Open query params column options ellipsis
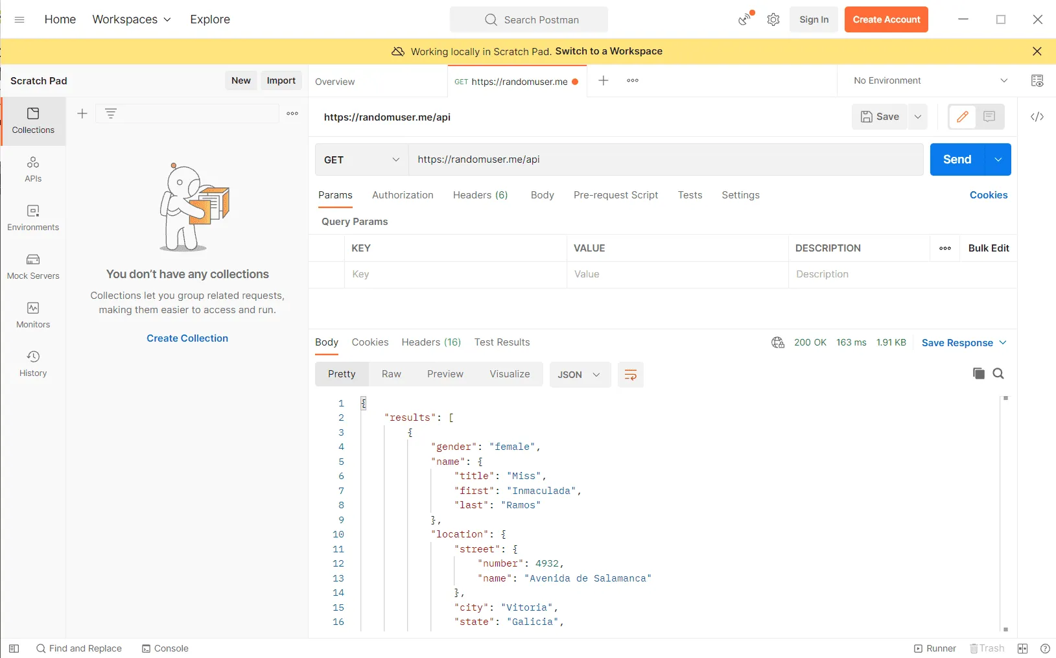The image size is (1056, 658). point(945,248)
